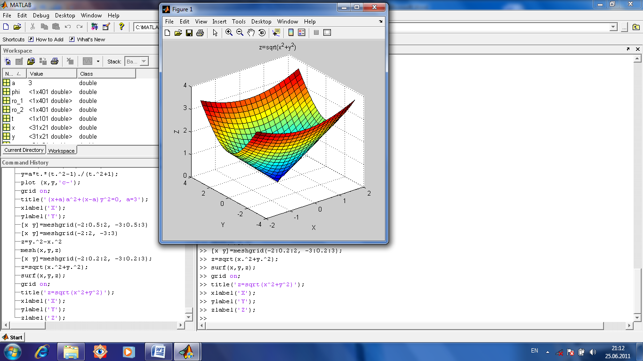Toggle colorbar insertion in figure
The height and width of the screenshot is (361, 643).
[291, 32]
